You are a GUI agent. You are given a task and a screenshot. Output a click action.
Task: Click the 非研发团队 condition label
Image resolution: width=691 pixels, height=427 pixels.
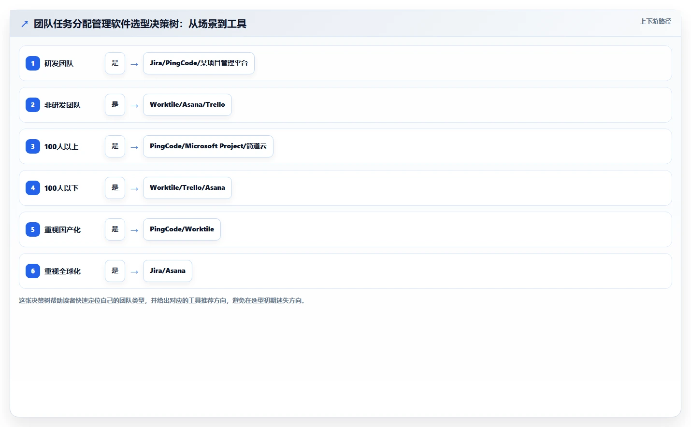coord(62,105)
